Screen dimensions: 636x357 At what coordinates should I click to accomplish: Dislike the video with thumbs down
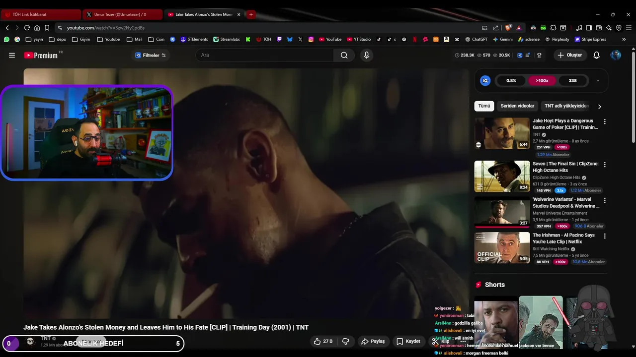(346, 341)
